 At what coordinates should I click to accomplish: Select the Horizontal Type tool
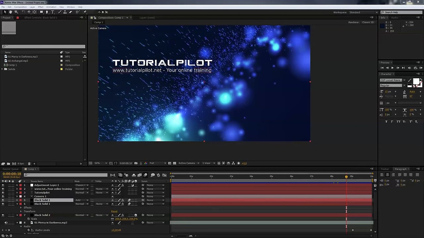pos(53,12)
